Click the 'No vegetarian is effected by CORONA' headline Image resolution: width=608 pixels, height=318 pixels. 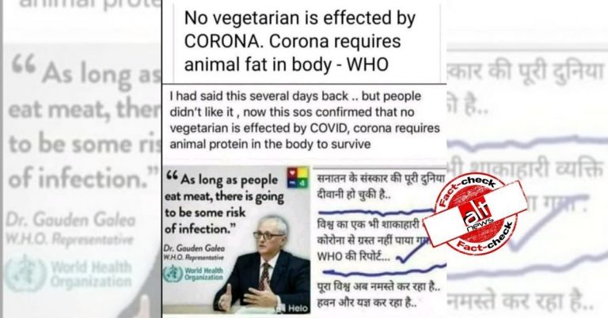pos(299,41)
